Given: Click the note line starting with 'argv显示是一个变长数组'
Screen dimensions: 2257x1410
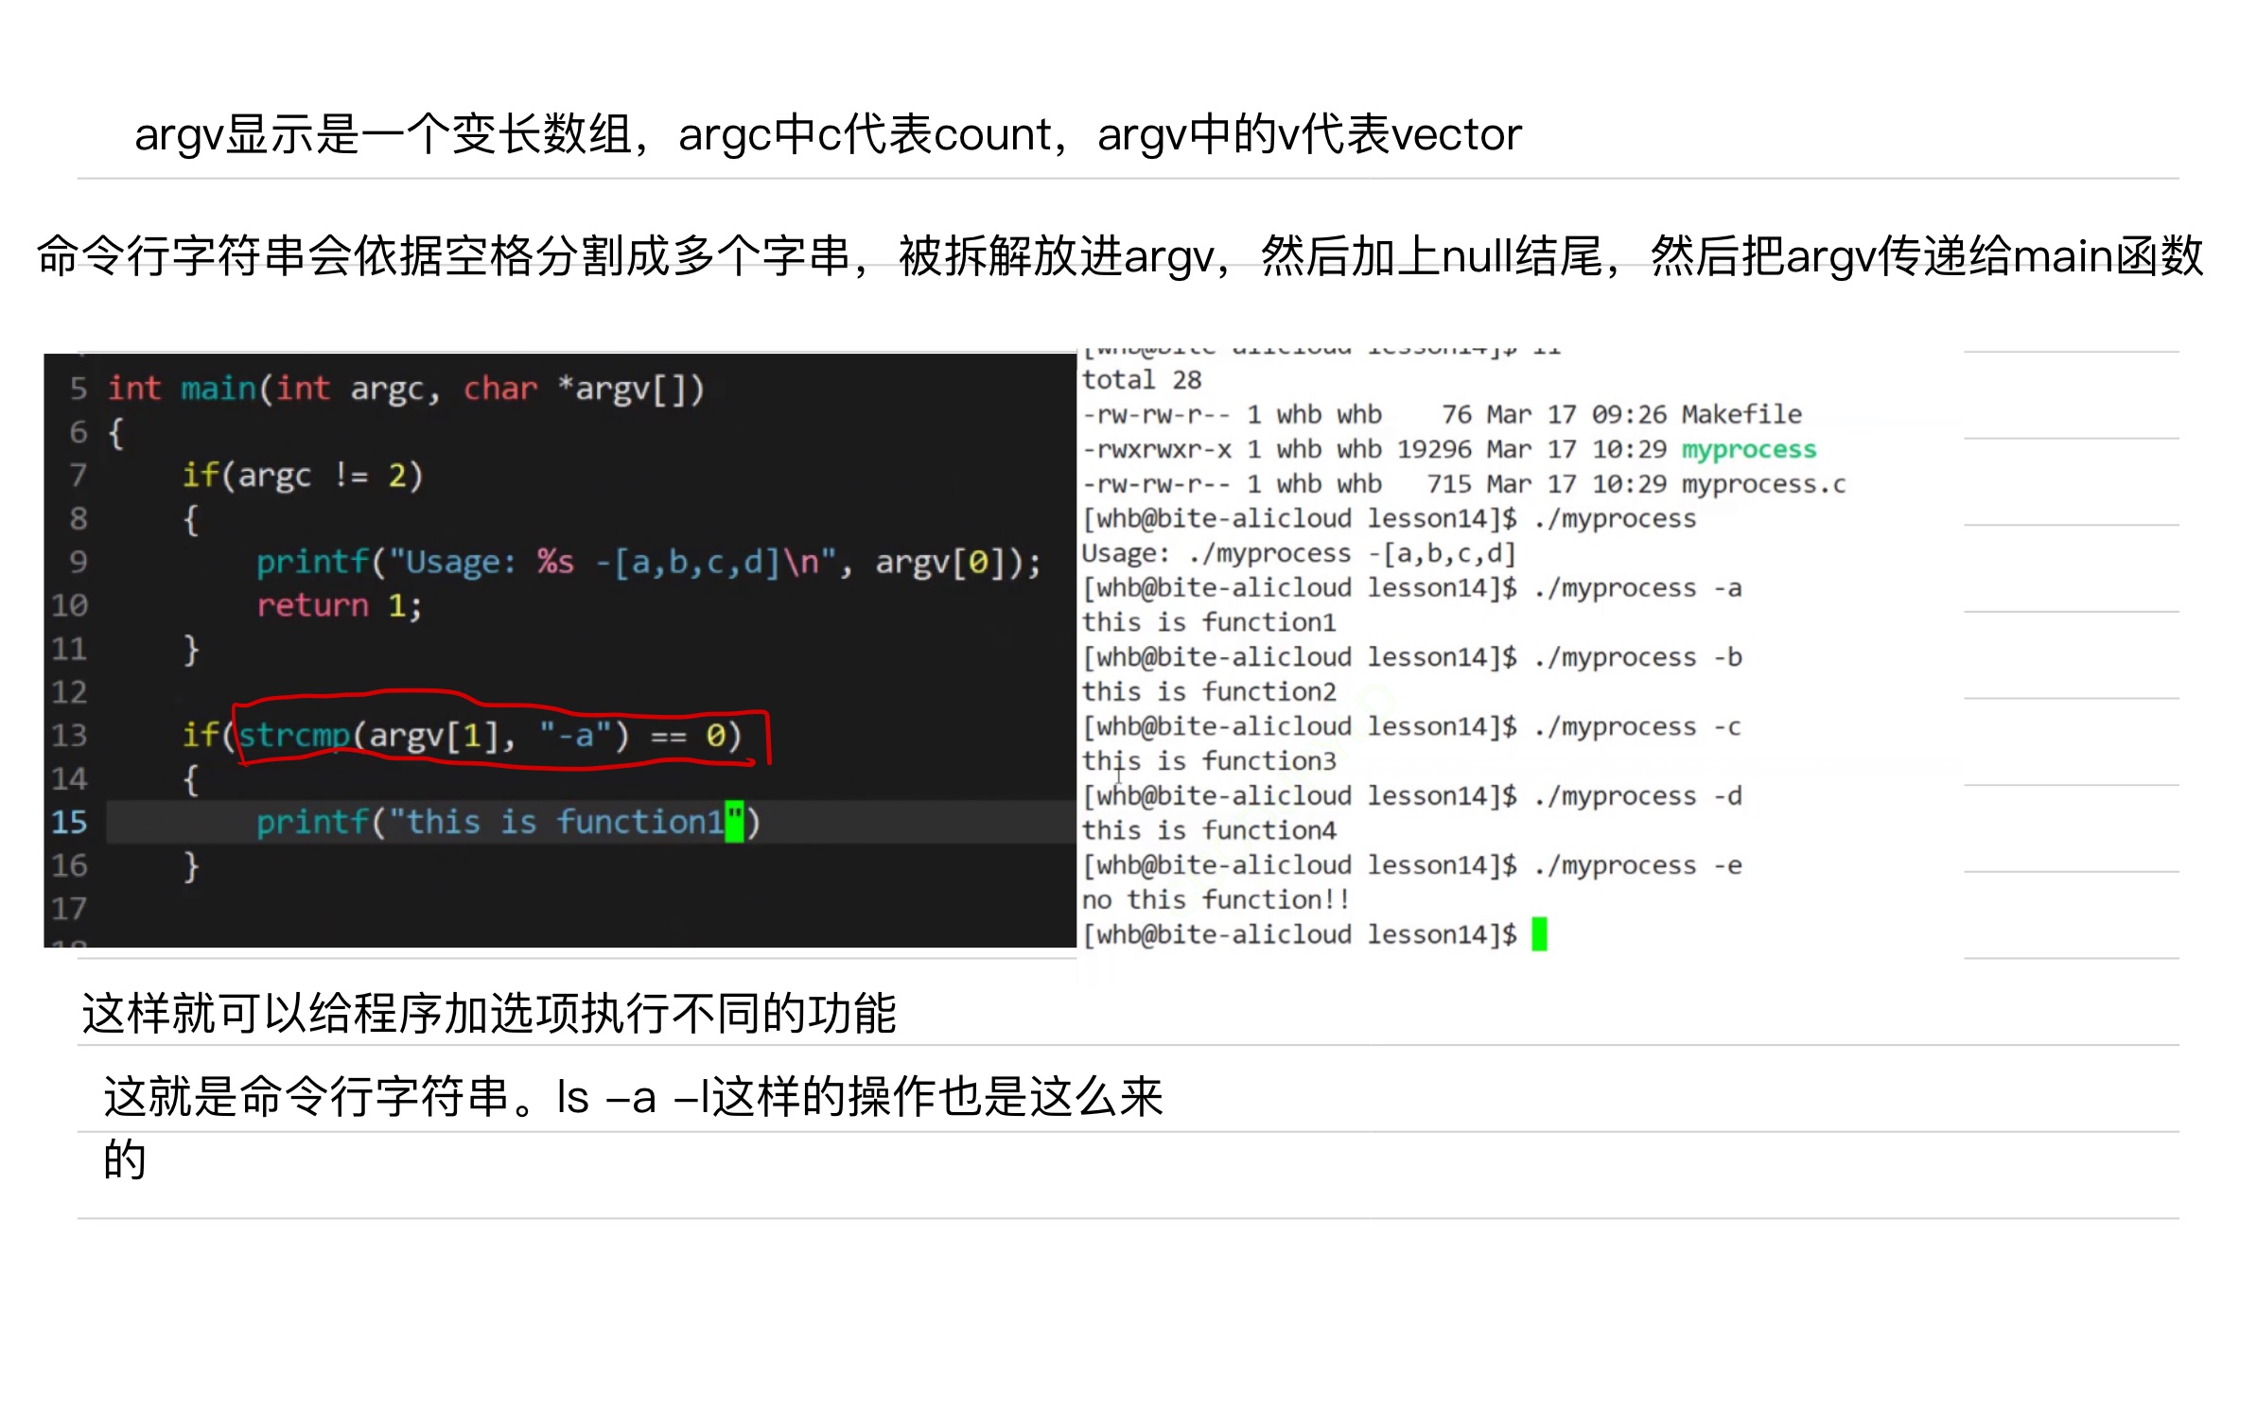Looking at the screenshot, I should (828, 134).
